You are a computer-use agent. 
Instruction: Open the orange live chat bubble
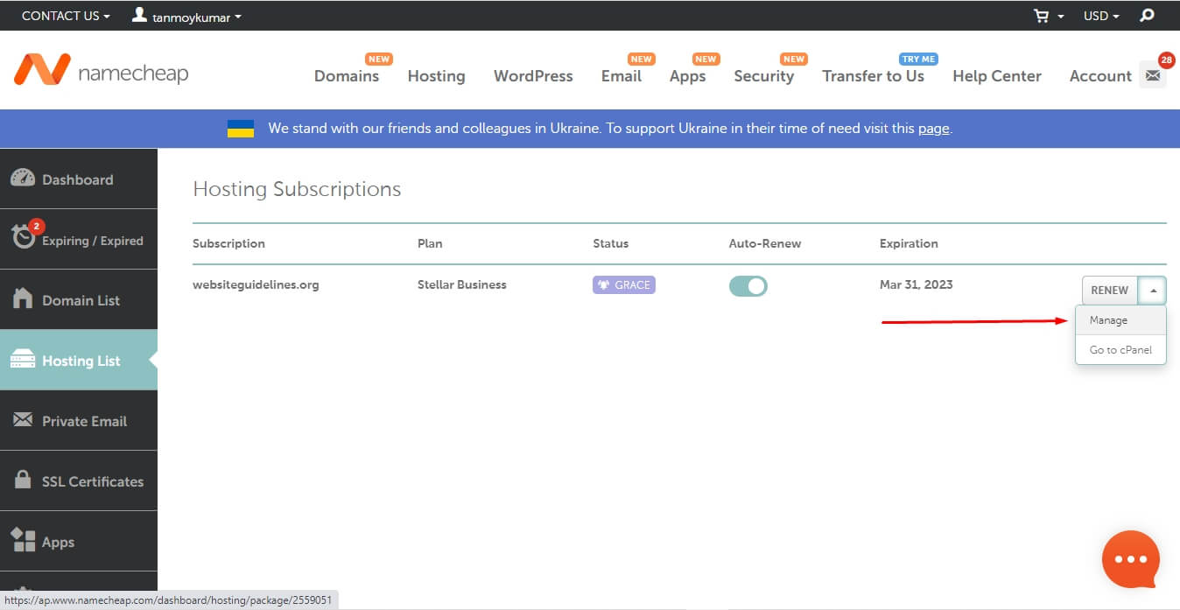pos(1130,559)
